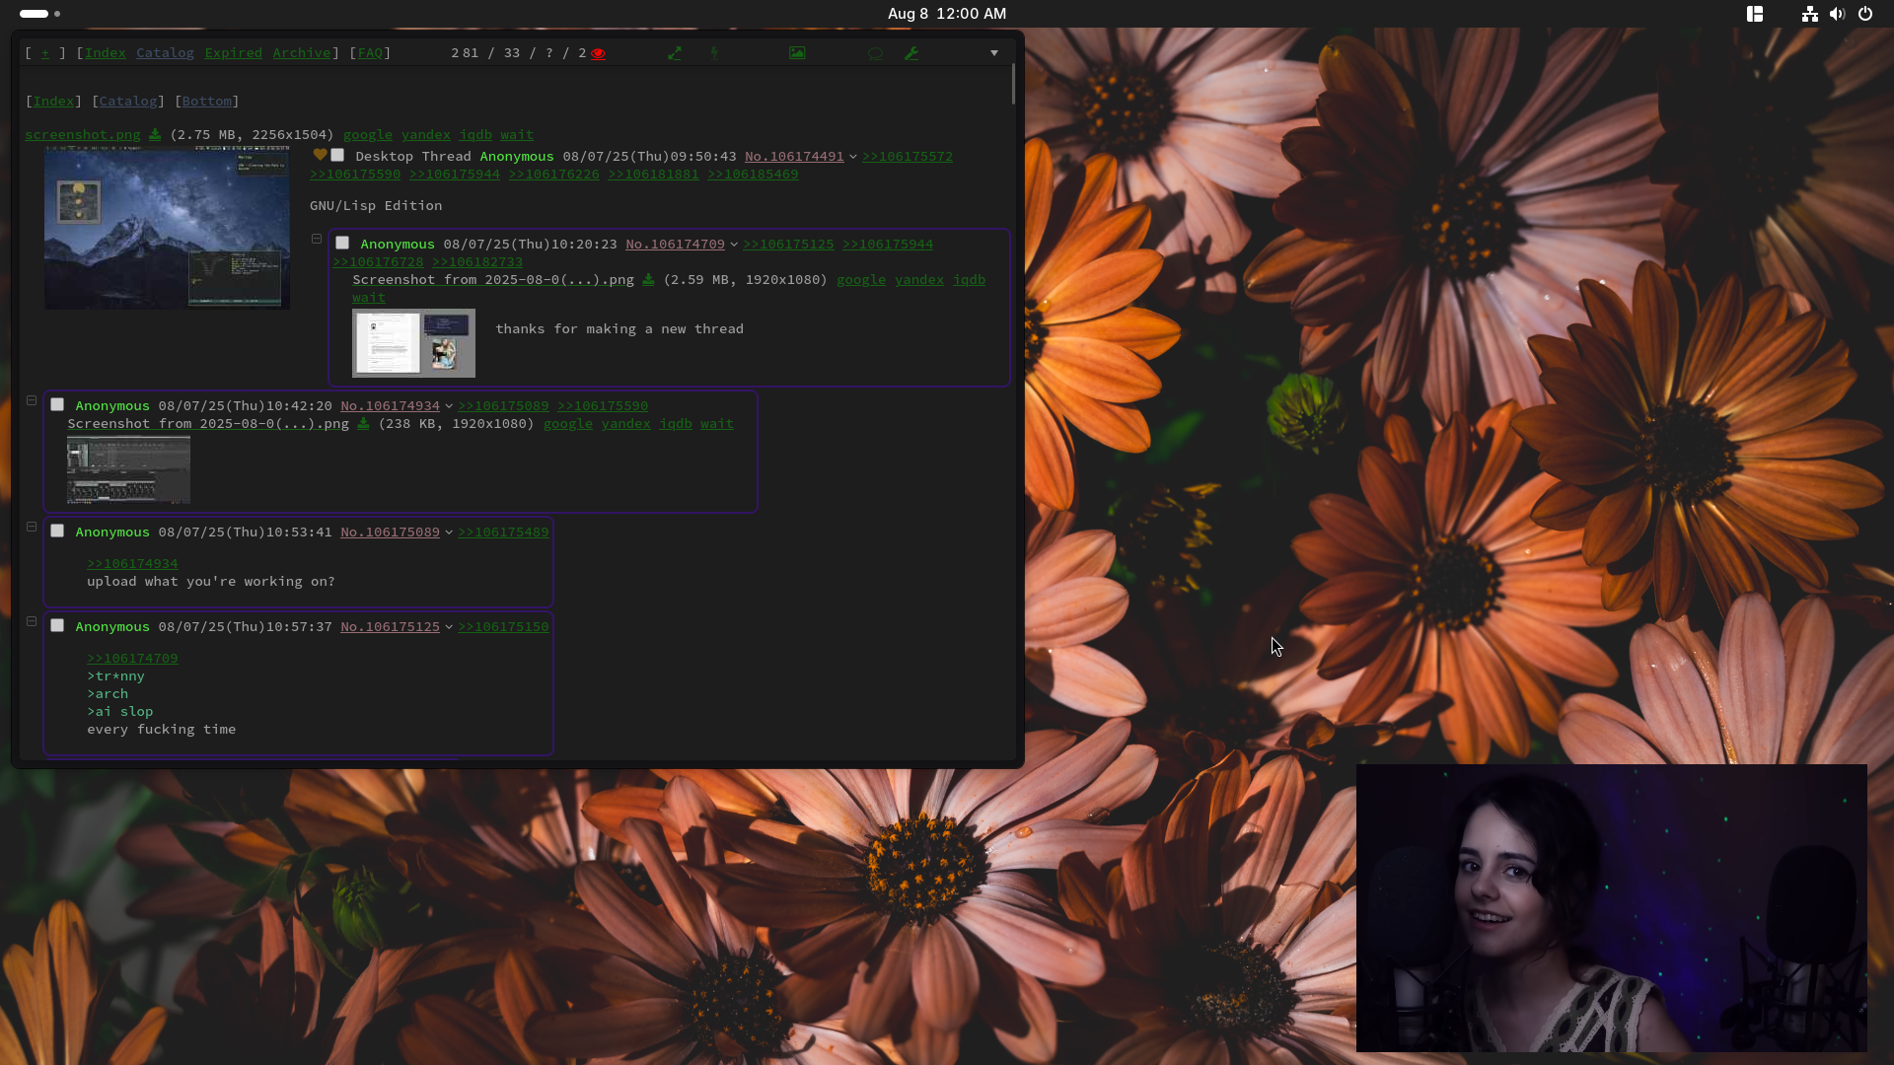Follow backlink >>106185469
Image resolution: width=1894 pixels, height=1065 pixels.
(753, 174)
